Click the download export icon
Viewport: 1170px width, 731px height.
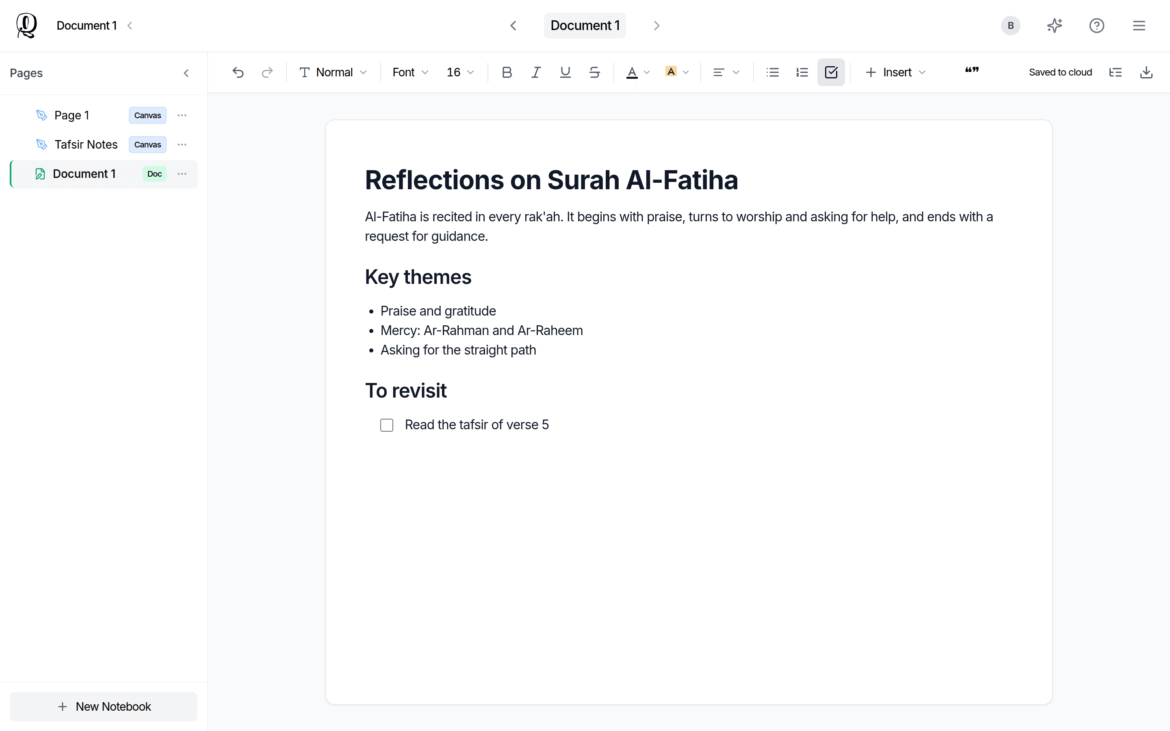pyautogui.click(x=1146, y=73)
